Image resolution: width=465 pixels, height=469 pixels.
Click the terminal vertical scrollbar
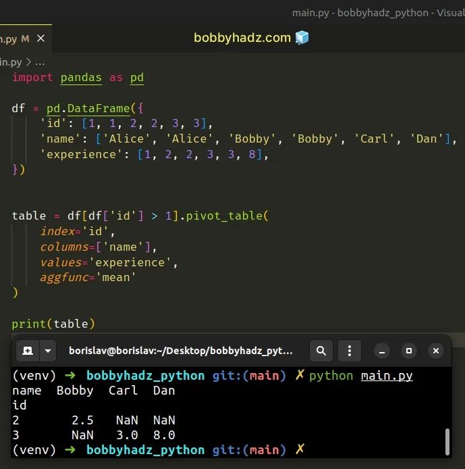pyautogui.click(x=447, y=442)
